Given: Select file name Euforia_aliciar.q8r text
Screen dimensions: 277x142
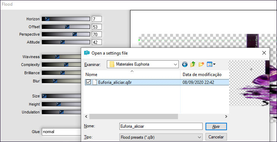Looking at the screenshot, I should pyautogui.click(x=115, y=82).
